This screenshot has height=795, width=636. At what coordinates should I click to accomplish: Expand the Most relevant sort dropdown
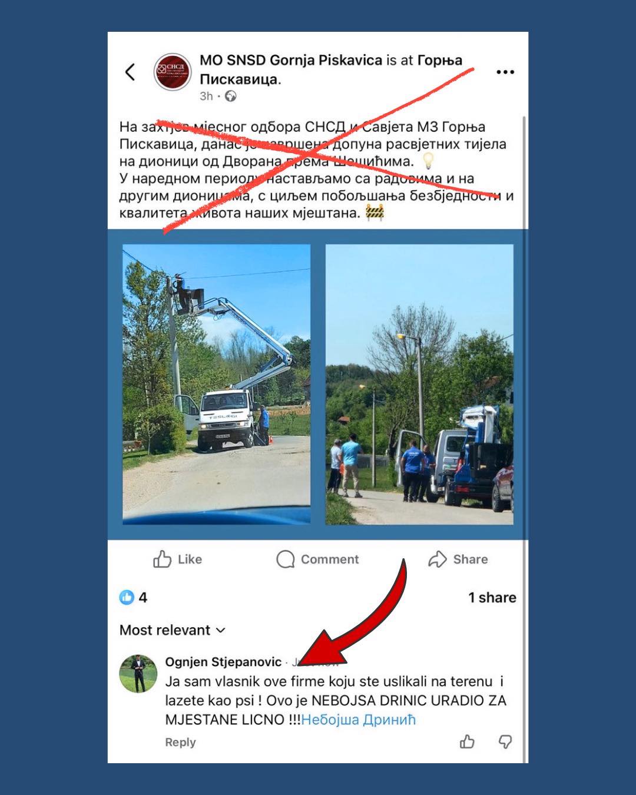(x=173, y=630)
